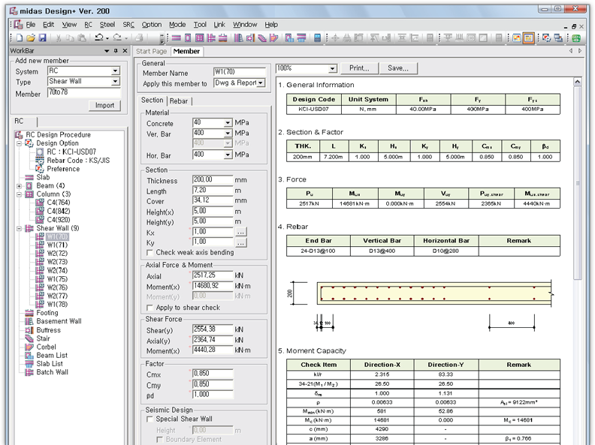Select the Beam List toolbar icon

click(289, 38)
